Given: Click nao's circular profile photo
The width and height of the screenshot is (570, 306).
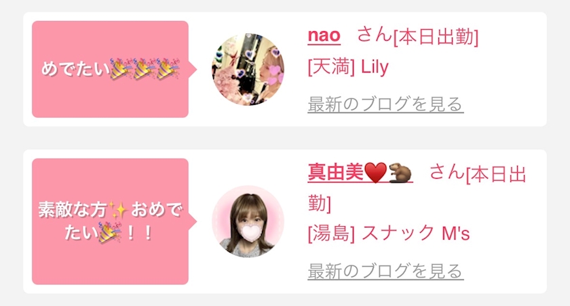Looking at the screenshot, I should [x=248, y=69].
